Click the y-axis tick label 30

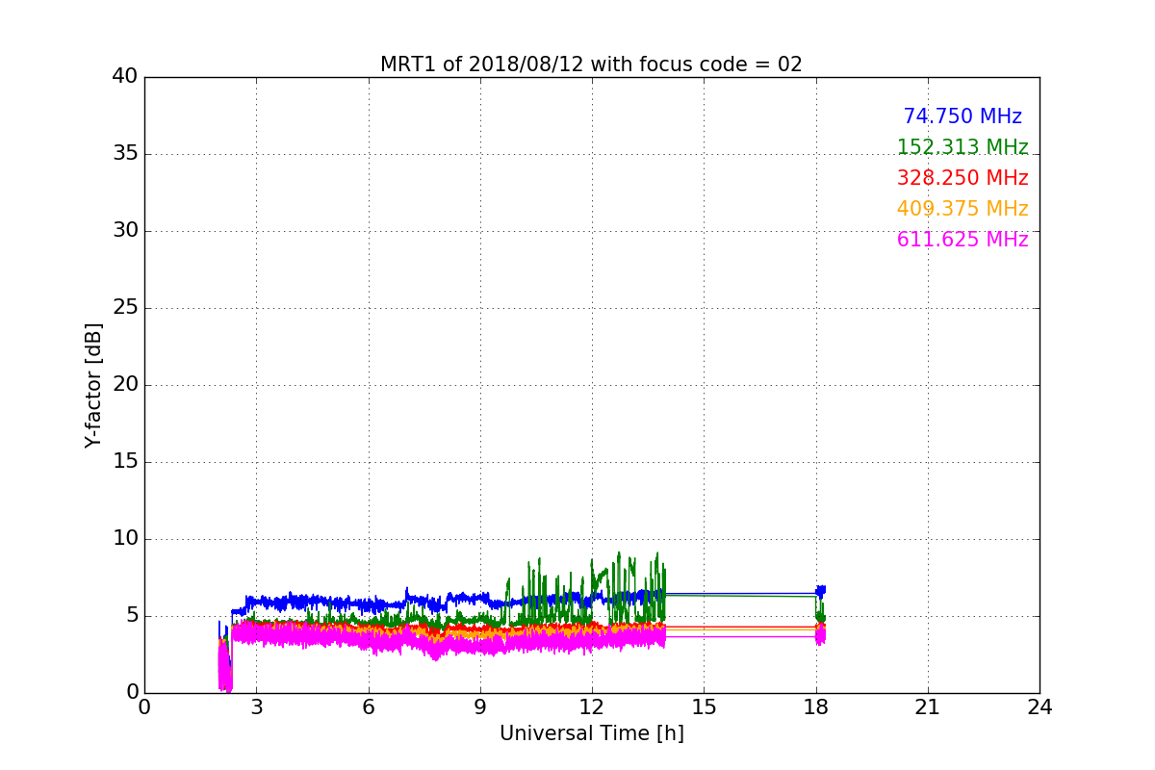click(x=125, y=230)
